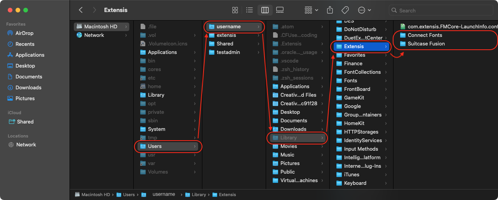Switch to list view
This screenshot has width=498, height=200.
tap(250, 10)
